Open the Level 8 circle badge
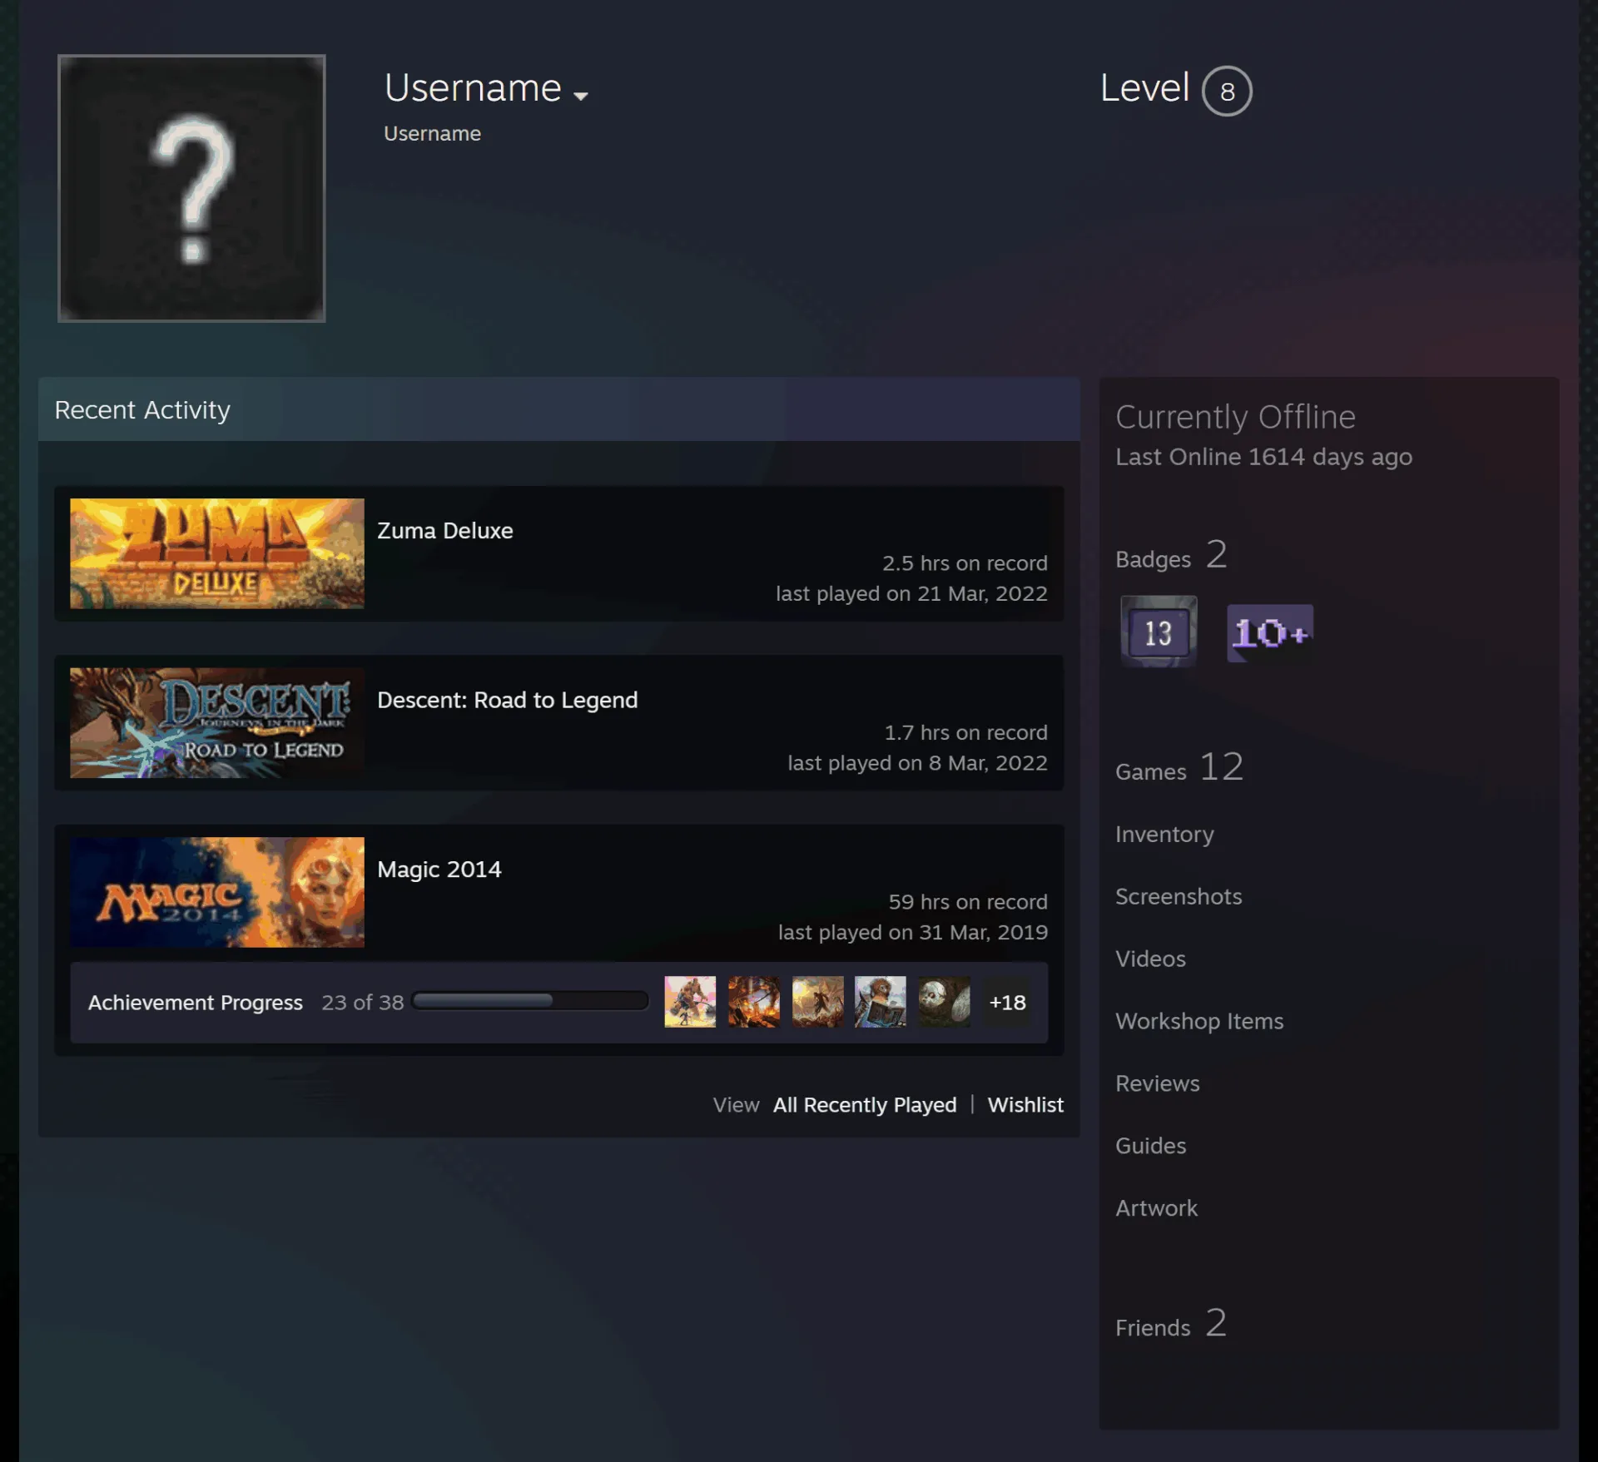Viewport: 1598px width, 1462px height. (1226, 91)
